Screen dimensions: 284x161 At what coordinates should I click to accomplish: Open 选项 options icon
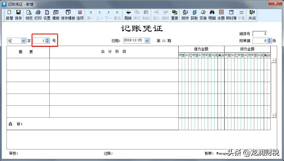80,15
